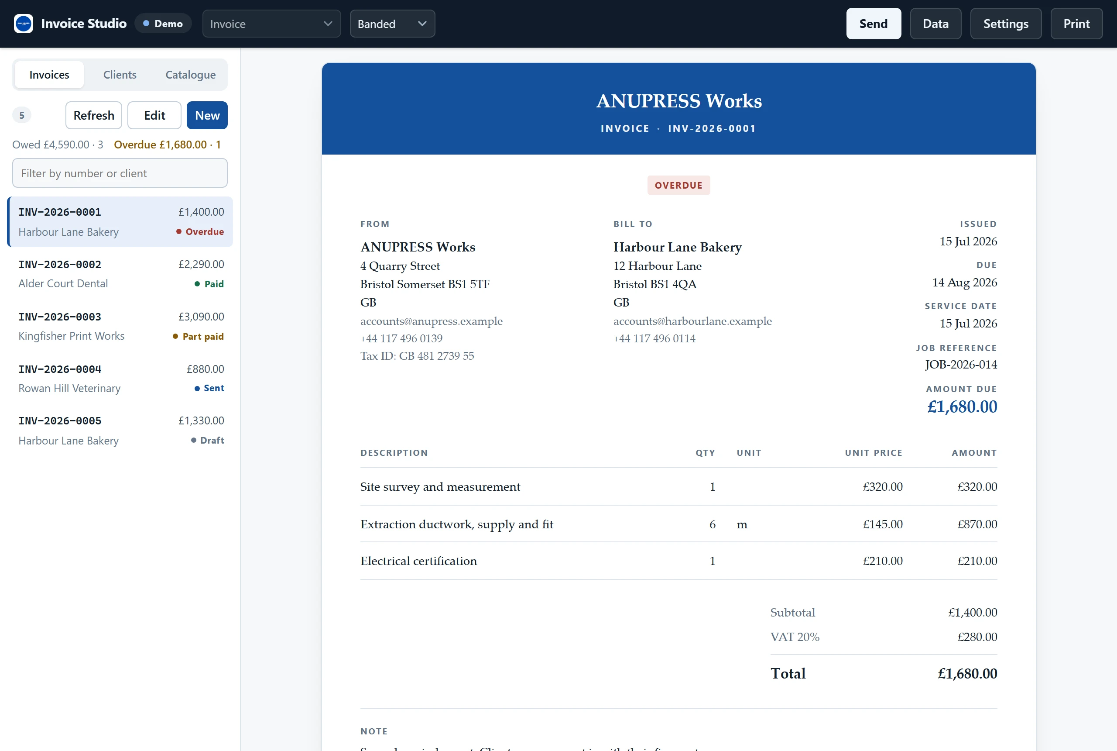Click the job reference JOB-2026-014
1117x751 pixels.
tap(960, 365)
